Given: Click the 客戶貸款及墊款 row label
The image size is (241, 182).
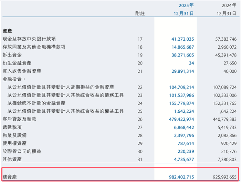Looking at the screenshot, I should (x=19, y=119).
